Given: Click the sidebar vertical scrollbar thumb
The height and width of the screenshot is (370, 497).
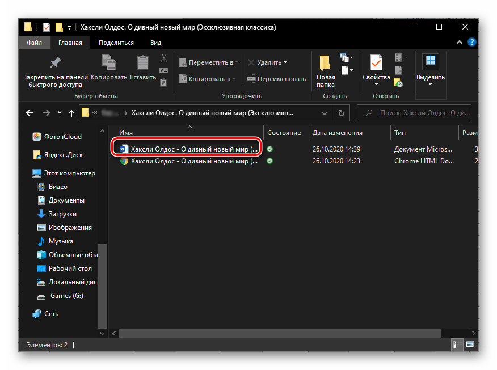Looking at the screenshot, I should [102, 287].
